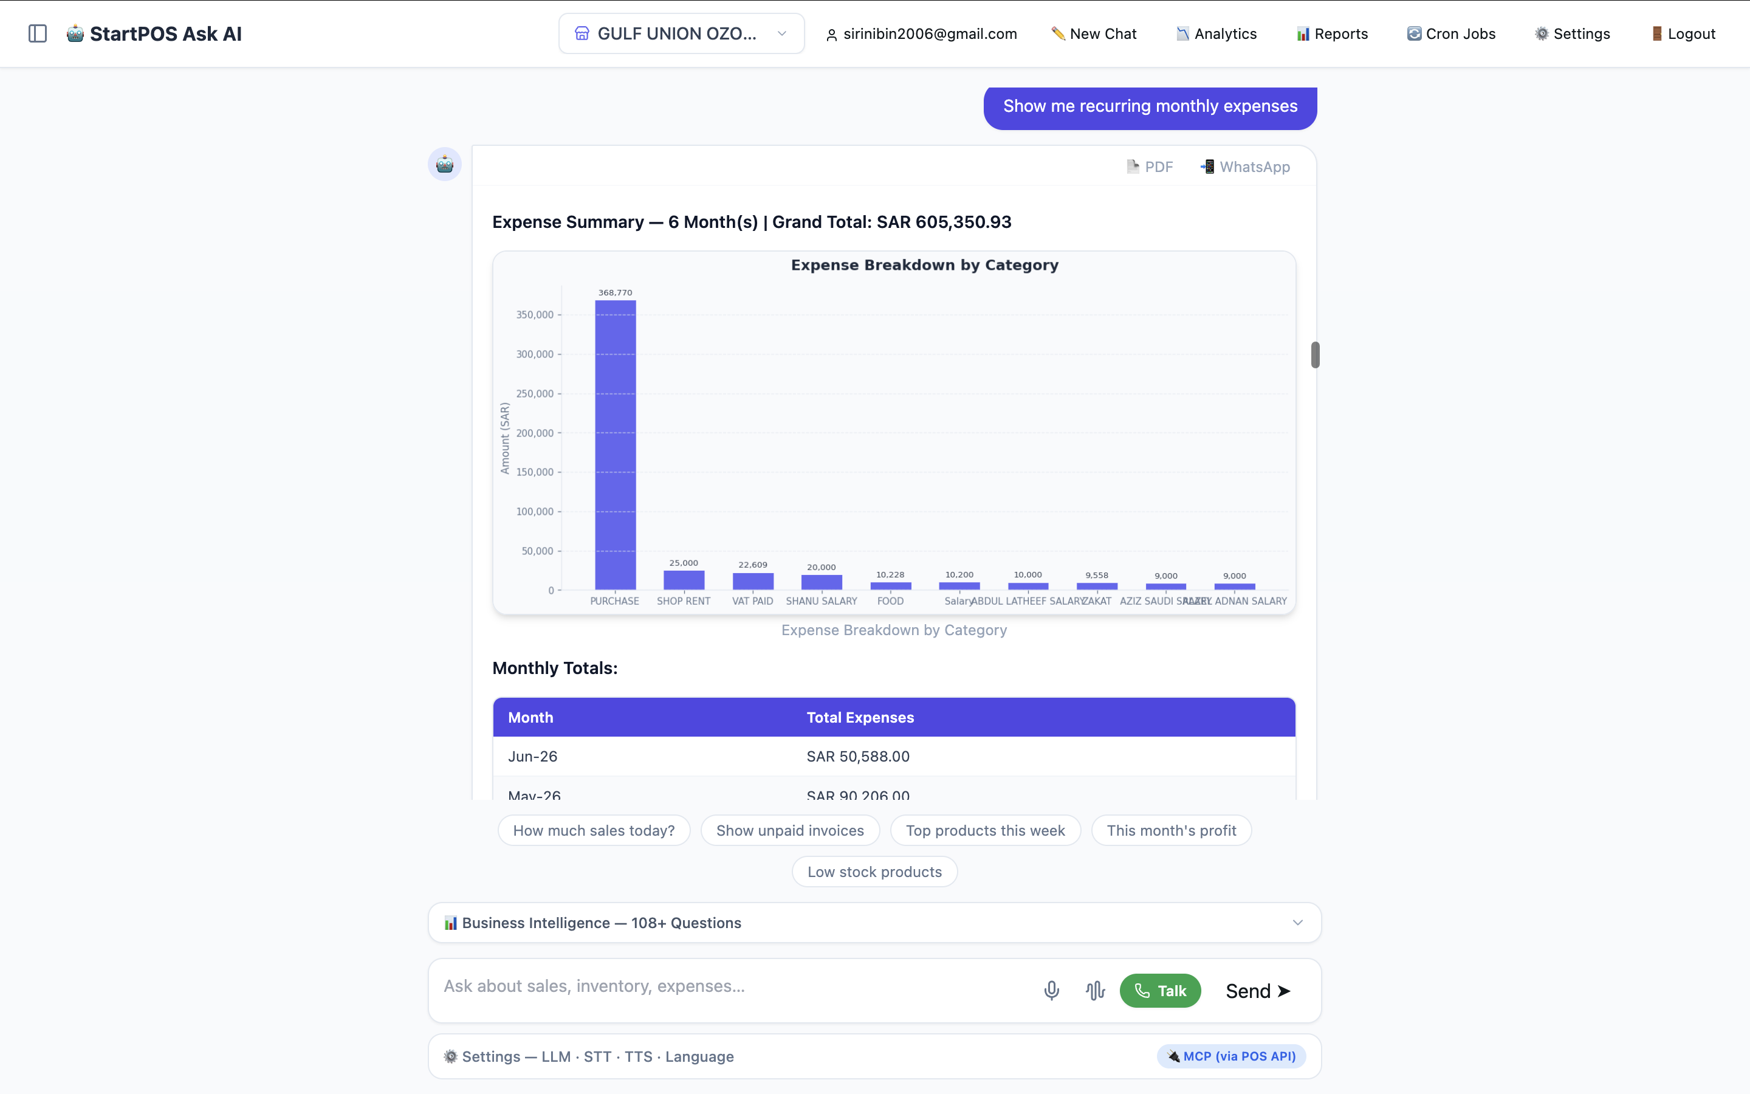Screen dimensions: 1750x1094
Task: Click the Total Expenses column header
Action: pyautogui.click(x=860, y=717)
